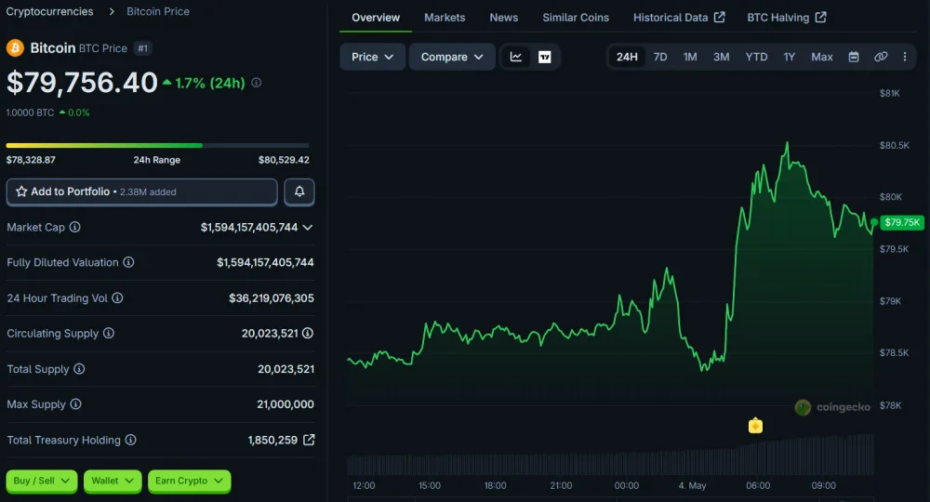
Task: Open the calendar date range picker icon
Action: click(x=854, y=57)
